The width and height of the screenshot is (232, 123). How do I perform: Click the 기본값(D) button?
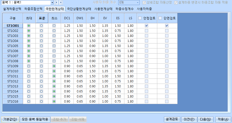[10, 119]
